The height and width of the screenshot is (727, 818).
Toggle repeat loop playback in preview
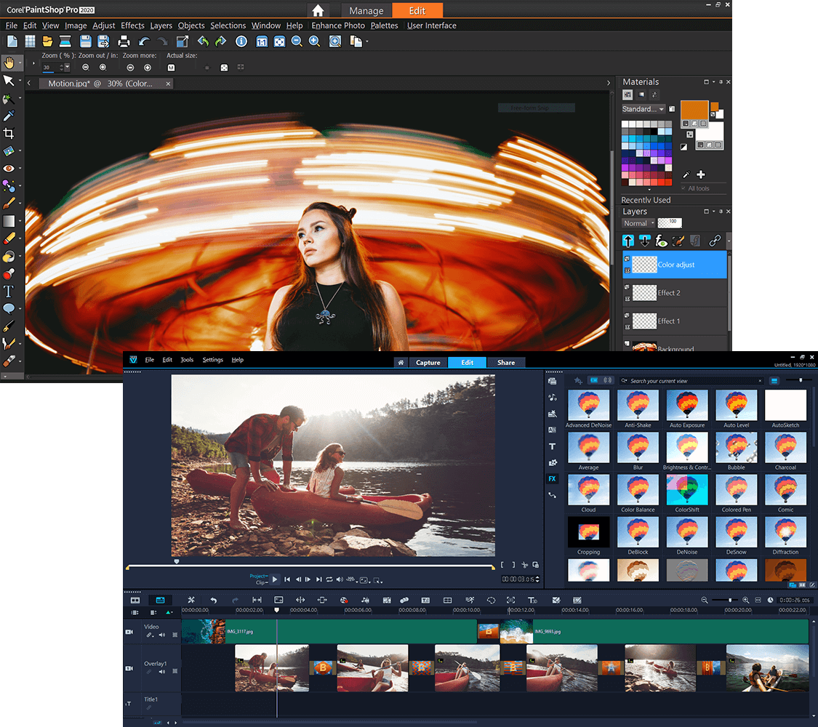pyautogui.click(x=329, y=579)
